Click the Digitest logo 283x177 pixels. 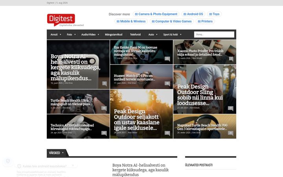click(61, 20)
